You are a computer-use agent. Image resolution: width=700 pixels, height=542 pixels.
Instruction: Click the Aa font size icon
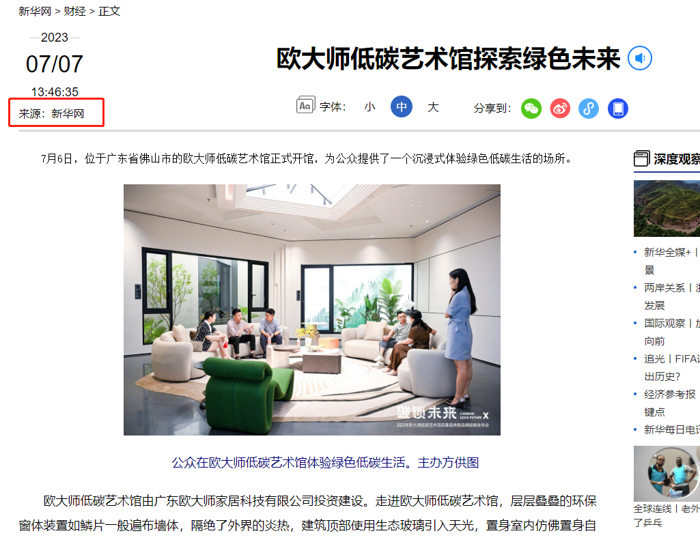pyautogui.click(x=306, y=105)
